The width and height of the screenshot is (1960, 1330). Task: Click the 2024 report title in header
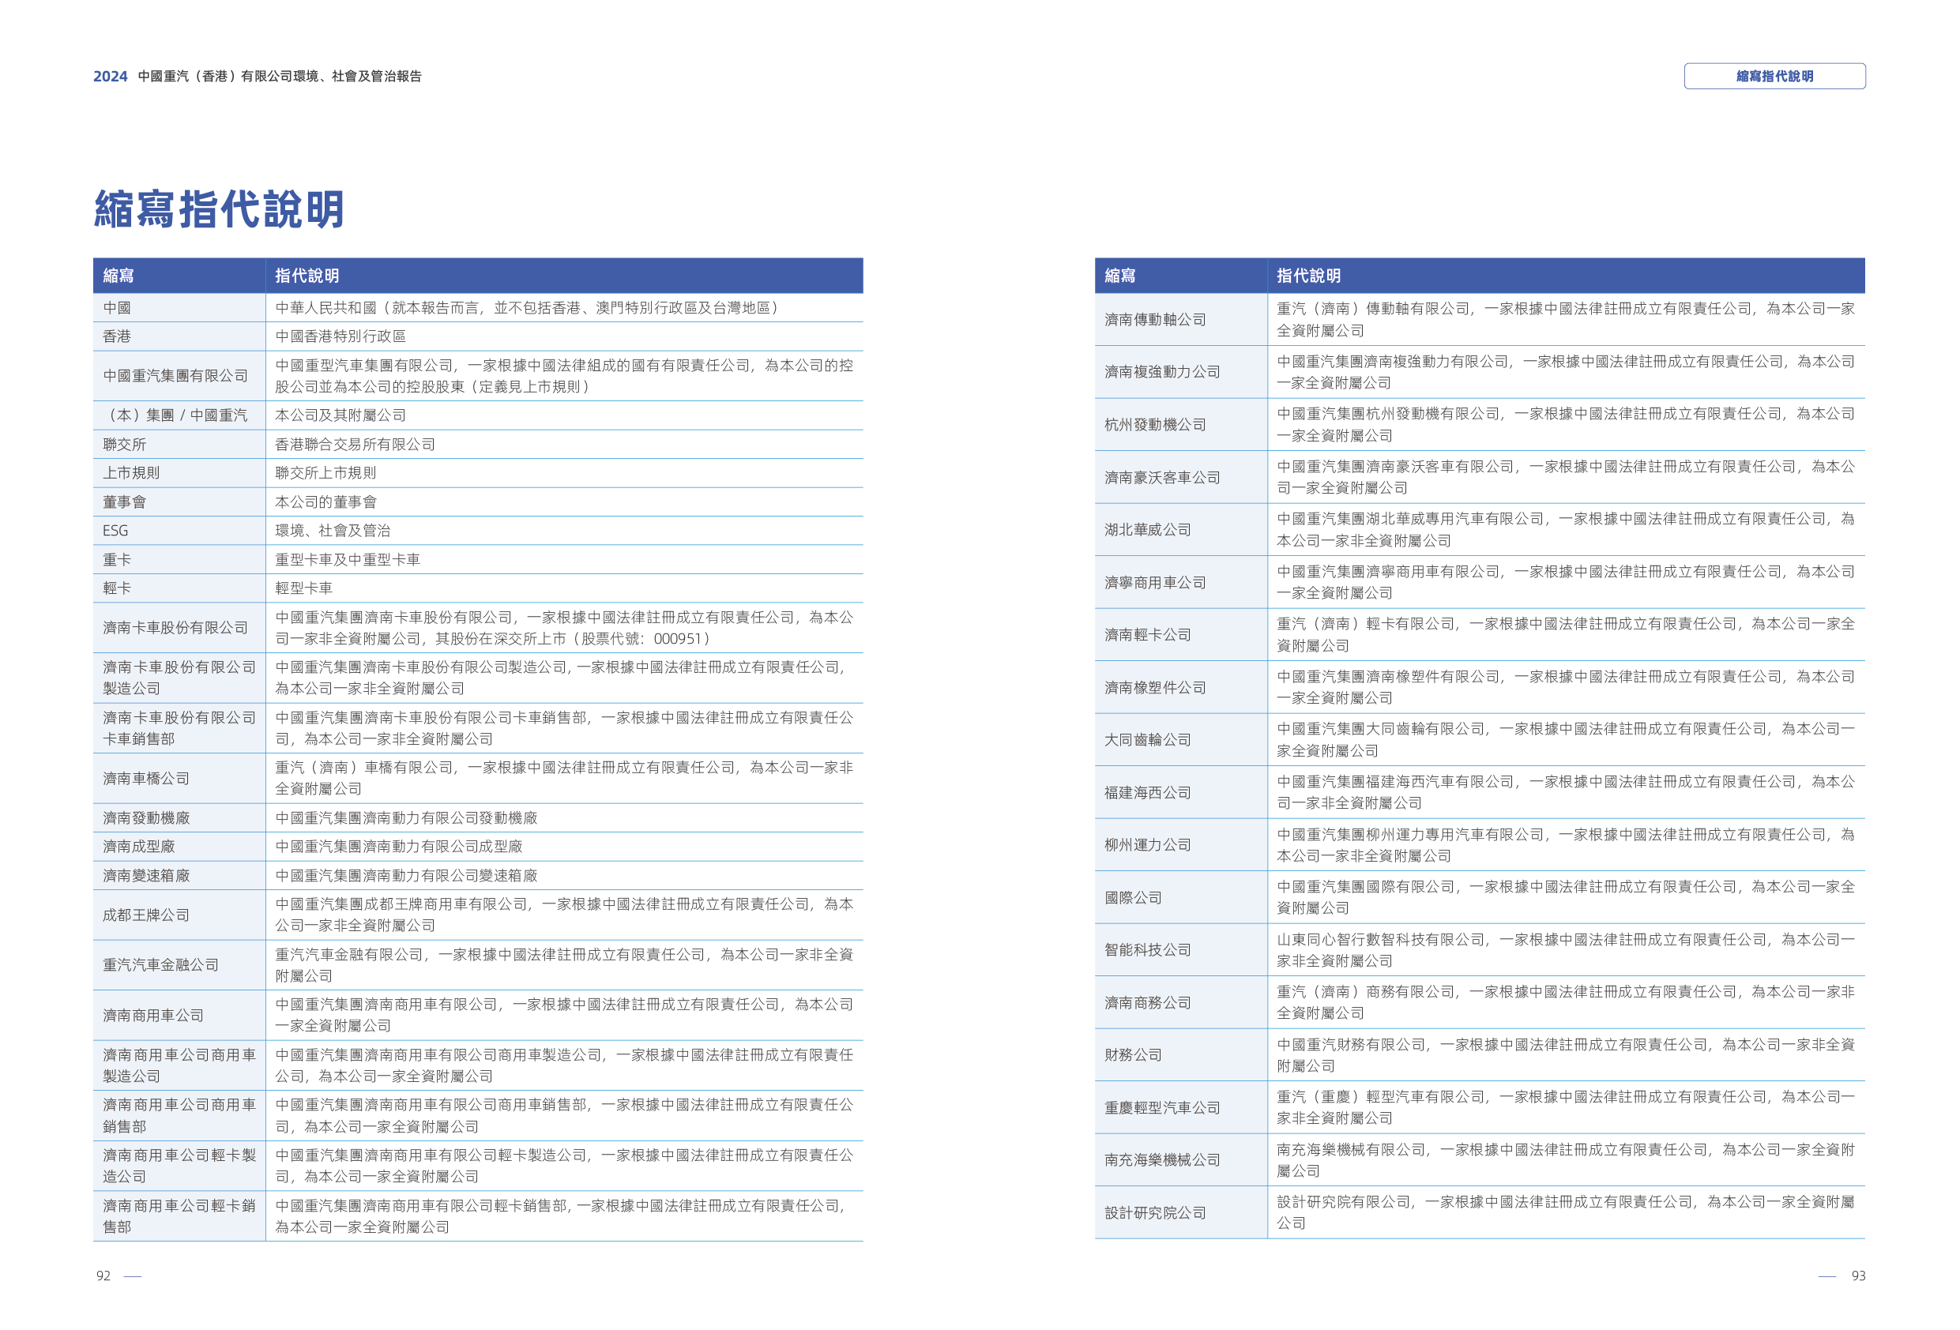(257, 76)
